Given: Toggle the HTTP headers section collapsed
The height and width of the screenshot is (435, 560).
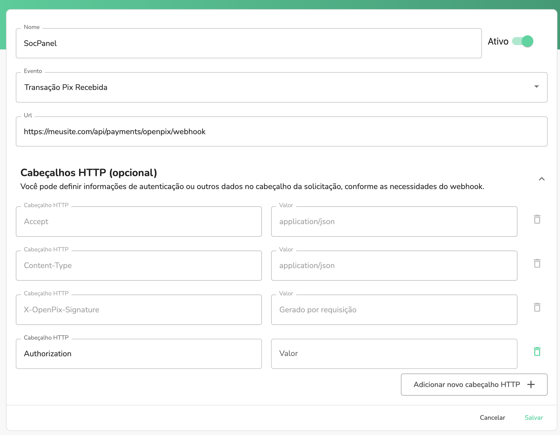Looking at the screenshot, I should [542, 178].
